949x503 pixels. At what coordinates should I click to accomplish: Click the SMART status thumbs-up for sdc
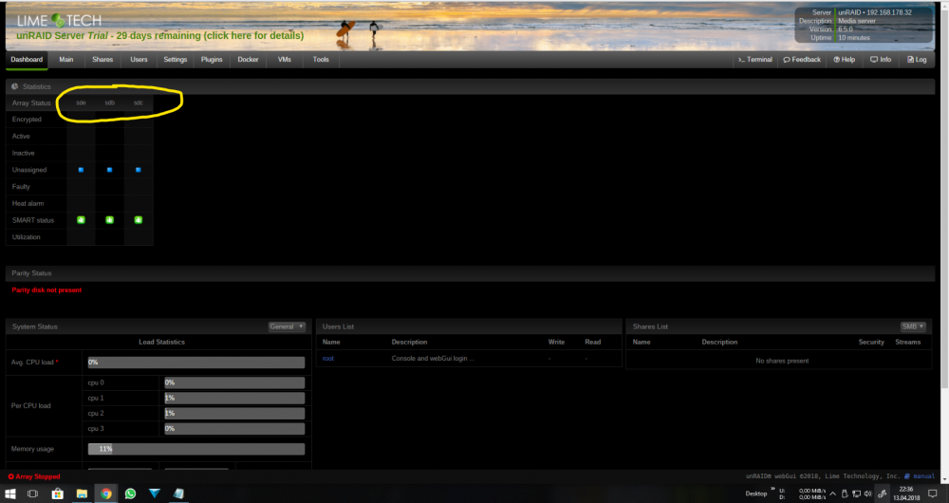[138, 220]
